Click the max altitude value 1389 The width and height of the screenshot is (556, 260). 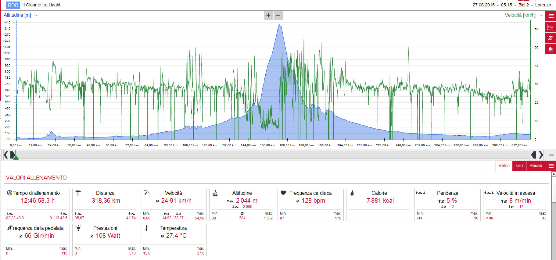pos(268,218)
